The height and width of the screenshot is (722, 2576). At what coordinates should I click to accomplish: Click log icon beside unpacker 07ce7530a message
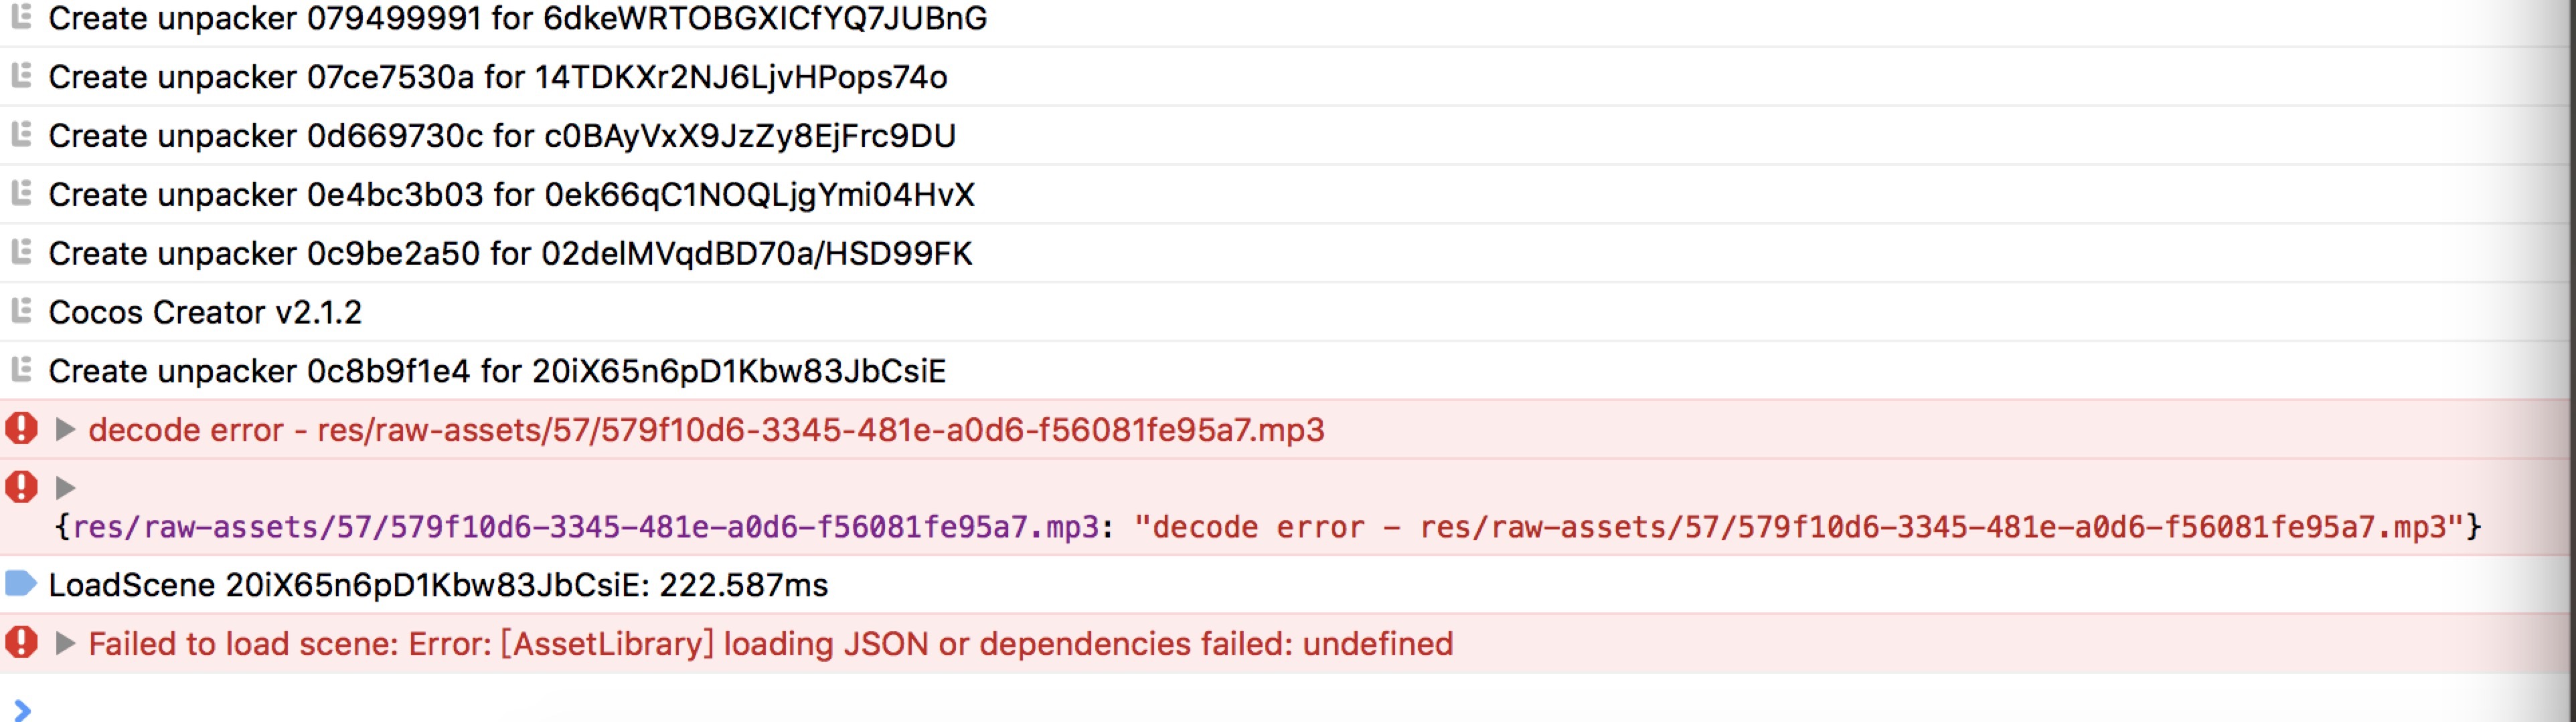(21, 75)
